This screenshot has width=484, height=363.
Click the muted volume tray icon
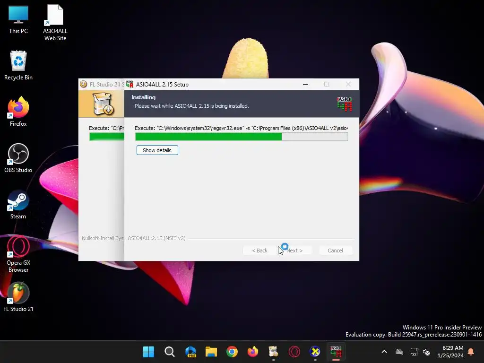pyautogui.click(x=427, y=352)
